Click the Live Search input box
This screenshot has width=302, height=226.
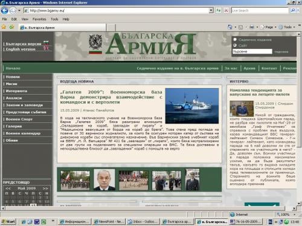coord(260,10)
